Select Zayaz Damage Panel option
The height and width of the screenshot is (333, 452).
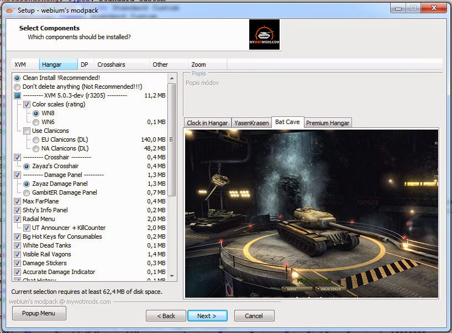(x=27, y=184)
